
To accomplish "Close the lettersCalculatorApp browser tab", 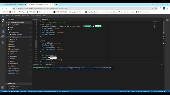I will point(52,4).
